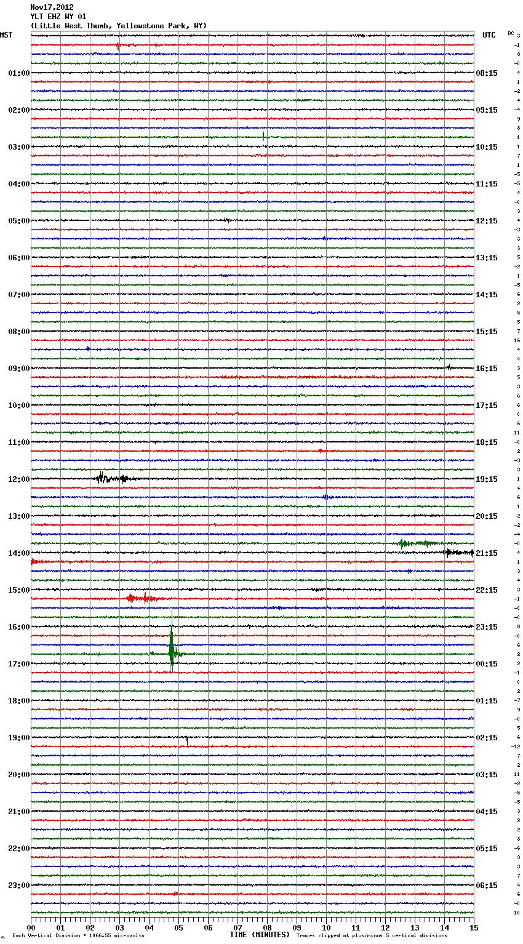Click the Traces clipped footer note

[x=372, y=935]
